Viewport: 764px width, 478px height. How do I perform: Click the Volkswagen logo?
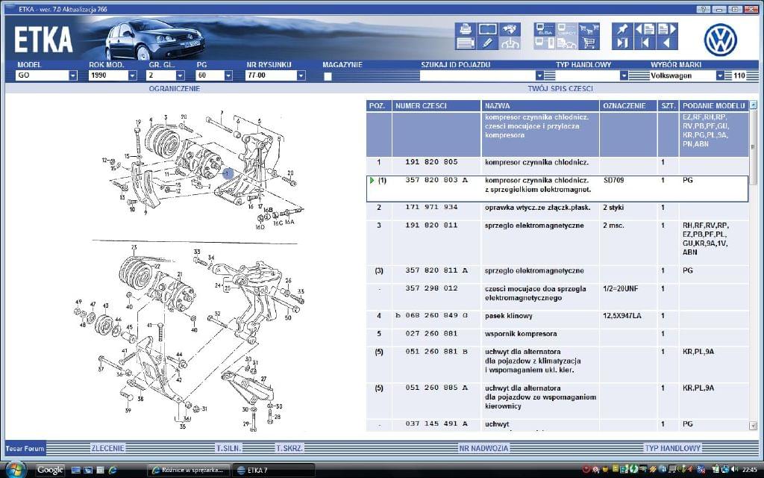pos(720,39)
